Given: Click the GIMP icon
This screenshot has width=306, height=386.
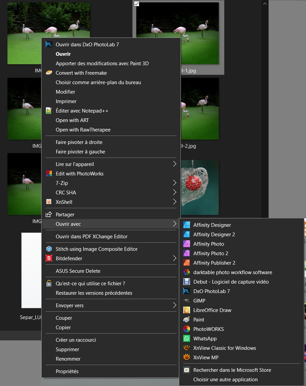Looking at the screenshot, I should (187, 301).
